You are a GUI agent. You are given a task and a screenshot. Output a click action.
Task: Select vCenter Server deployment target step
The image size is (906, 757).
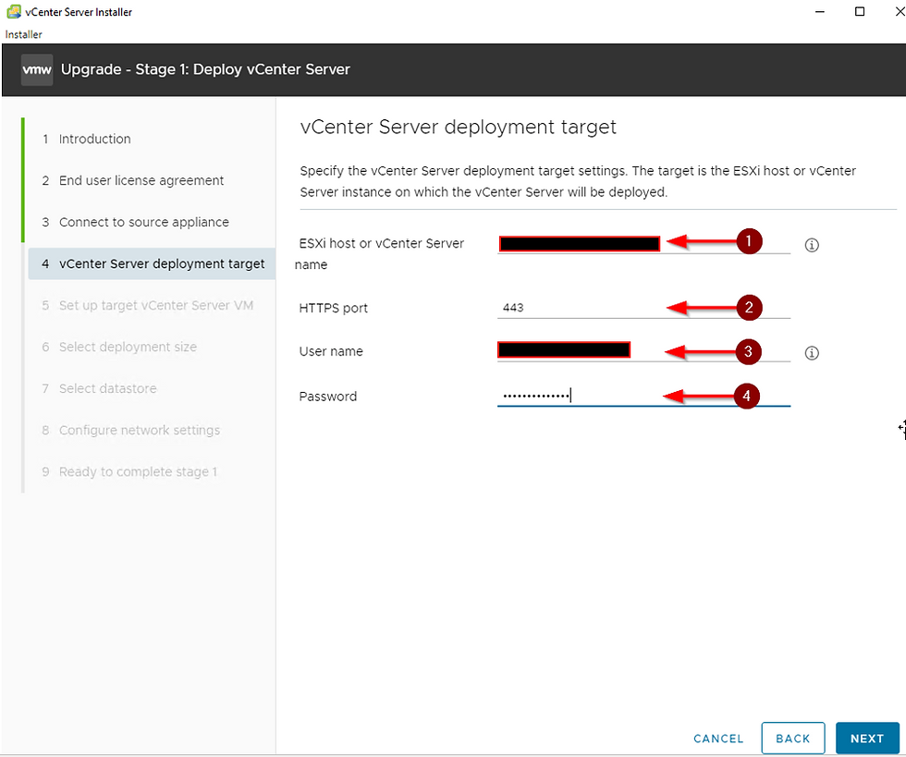pyautogui.click(x=152, y=264)
